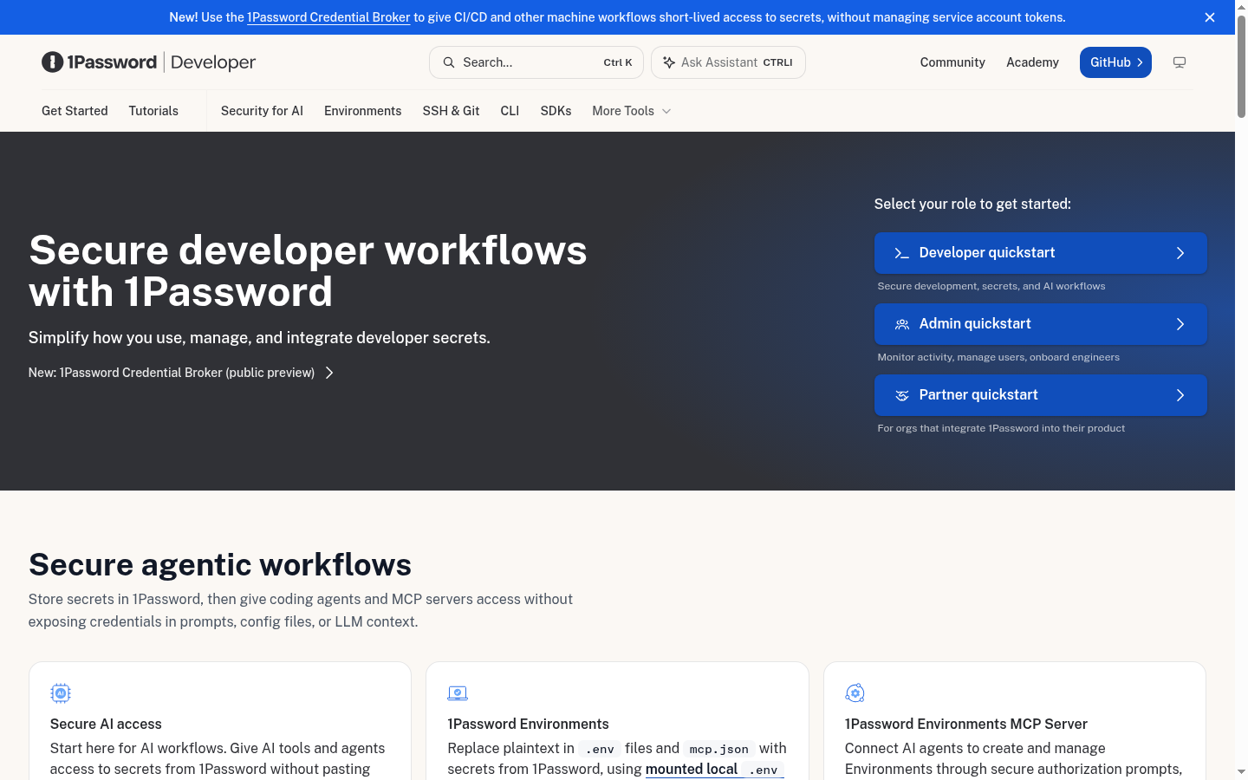Click the Search input field

536,62
